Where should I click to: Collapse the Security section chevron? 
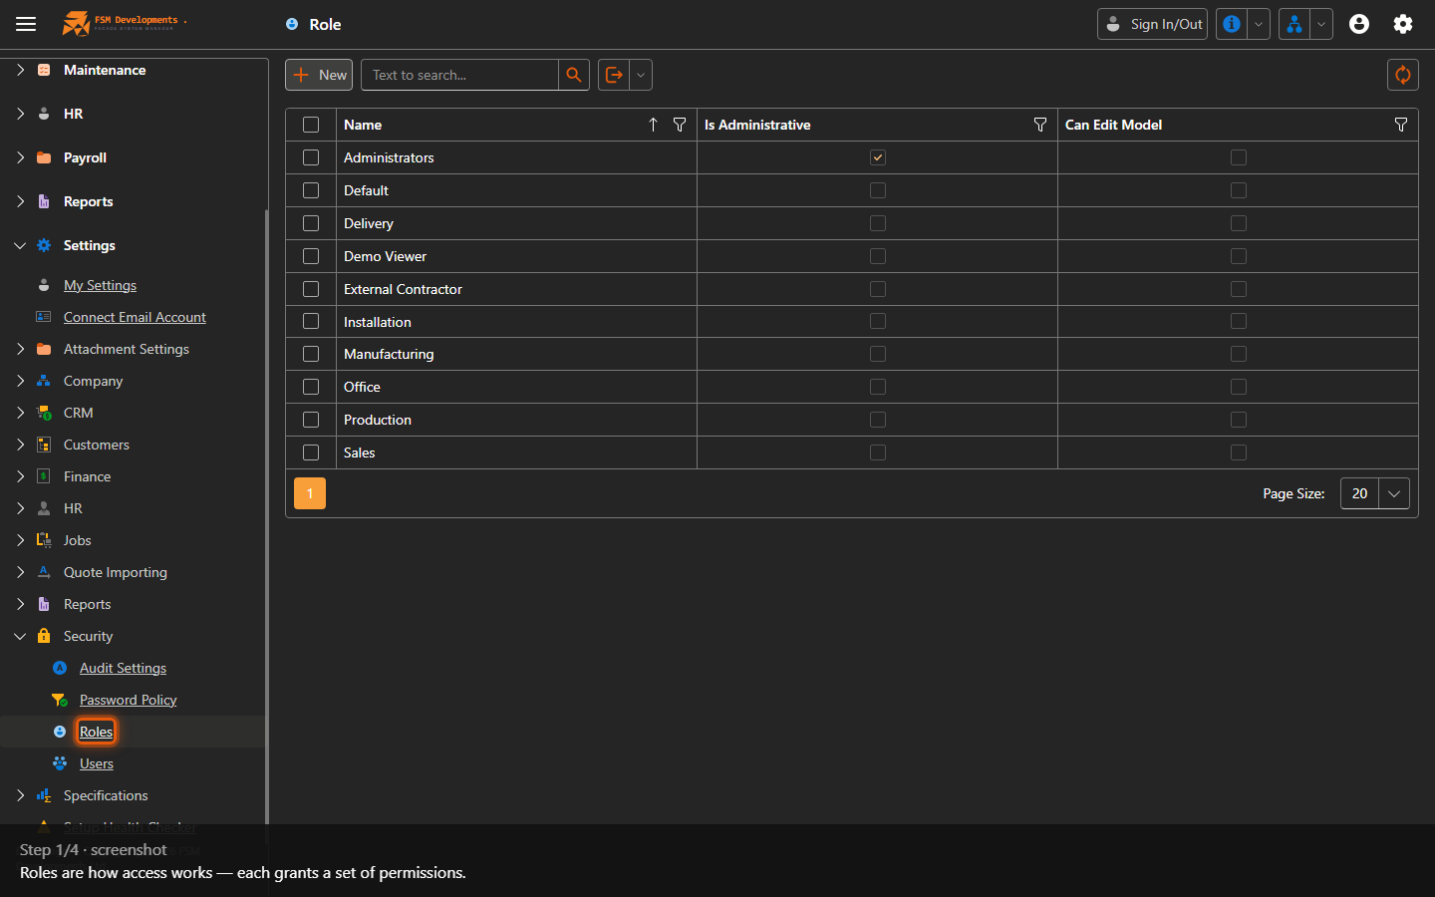click(20, 636)
